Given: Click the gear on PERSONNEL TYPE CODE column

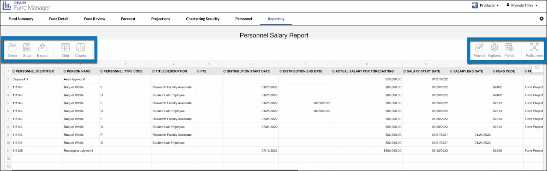Looking at the screenshot, I should pyautogui.click(x=101, y=71).
